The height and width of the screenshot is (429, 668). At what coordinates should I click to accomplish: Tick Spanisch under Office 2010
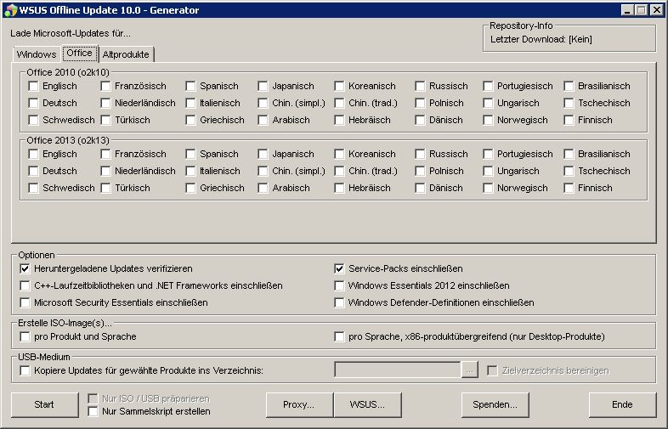[190, 86]
